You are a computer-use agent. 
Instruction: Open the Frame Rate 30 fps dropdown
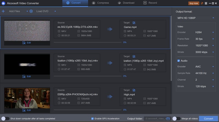204,39
